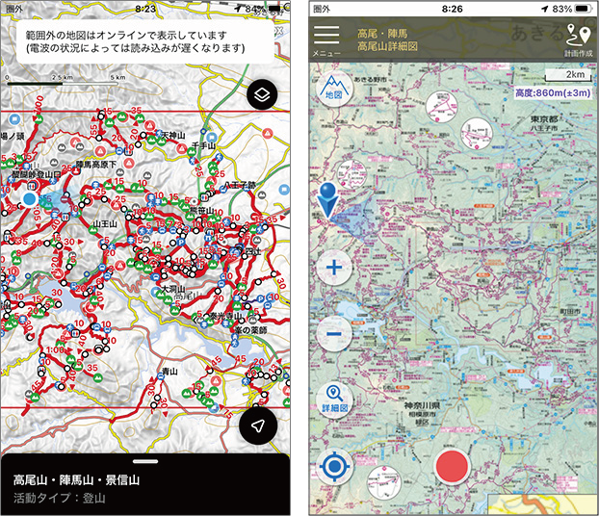Tap the 神奈川県 相模原市 label
Image resolution: width=599 pixels, height=516 pixels.
click(422, 413)
